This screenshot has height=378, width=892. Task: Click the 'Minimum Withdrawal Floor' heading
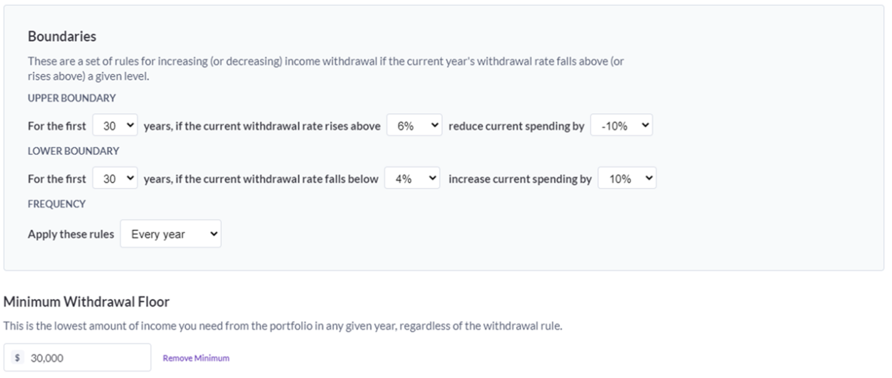pyautogui.click(x=86, y=302)
